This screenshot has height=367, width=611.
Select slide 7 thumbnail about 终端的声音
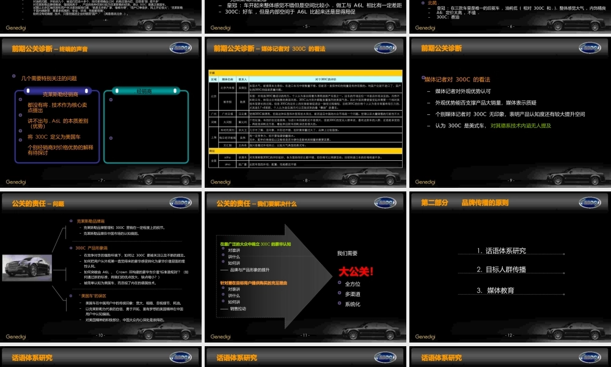(x=101, y=113)
